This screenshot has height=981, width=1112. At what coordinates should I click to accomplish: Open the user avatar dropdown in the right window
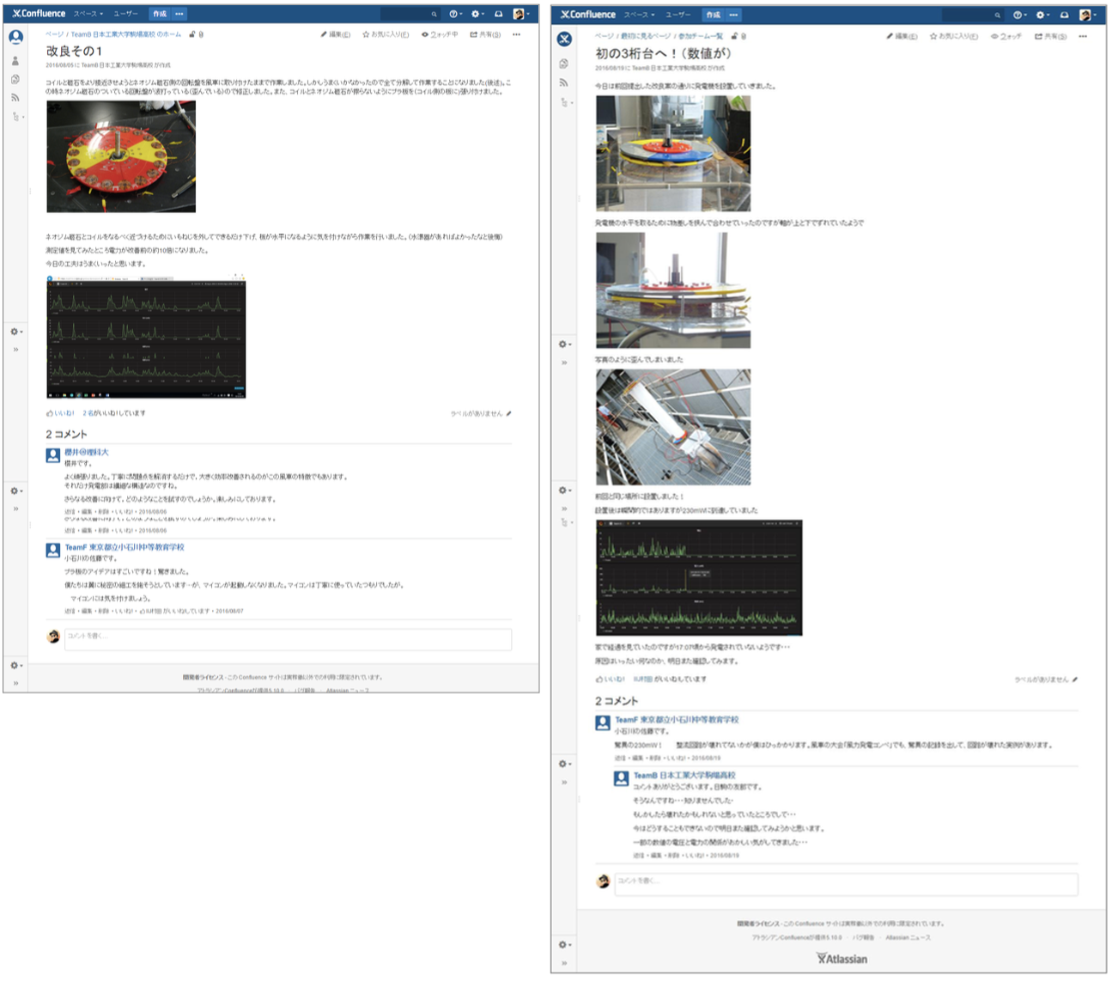click(1087, 15)
